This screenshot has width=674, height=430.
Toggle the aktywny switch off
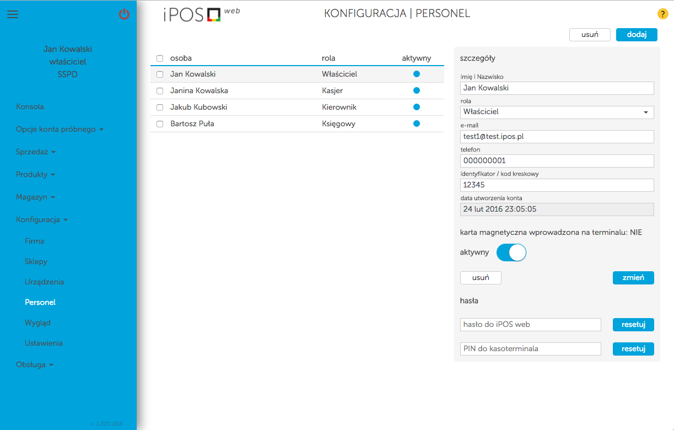[511, 252]
